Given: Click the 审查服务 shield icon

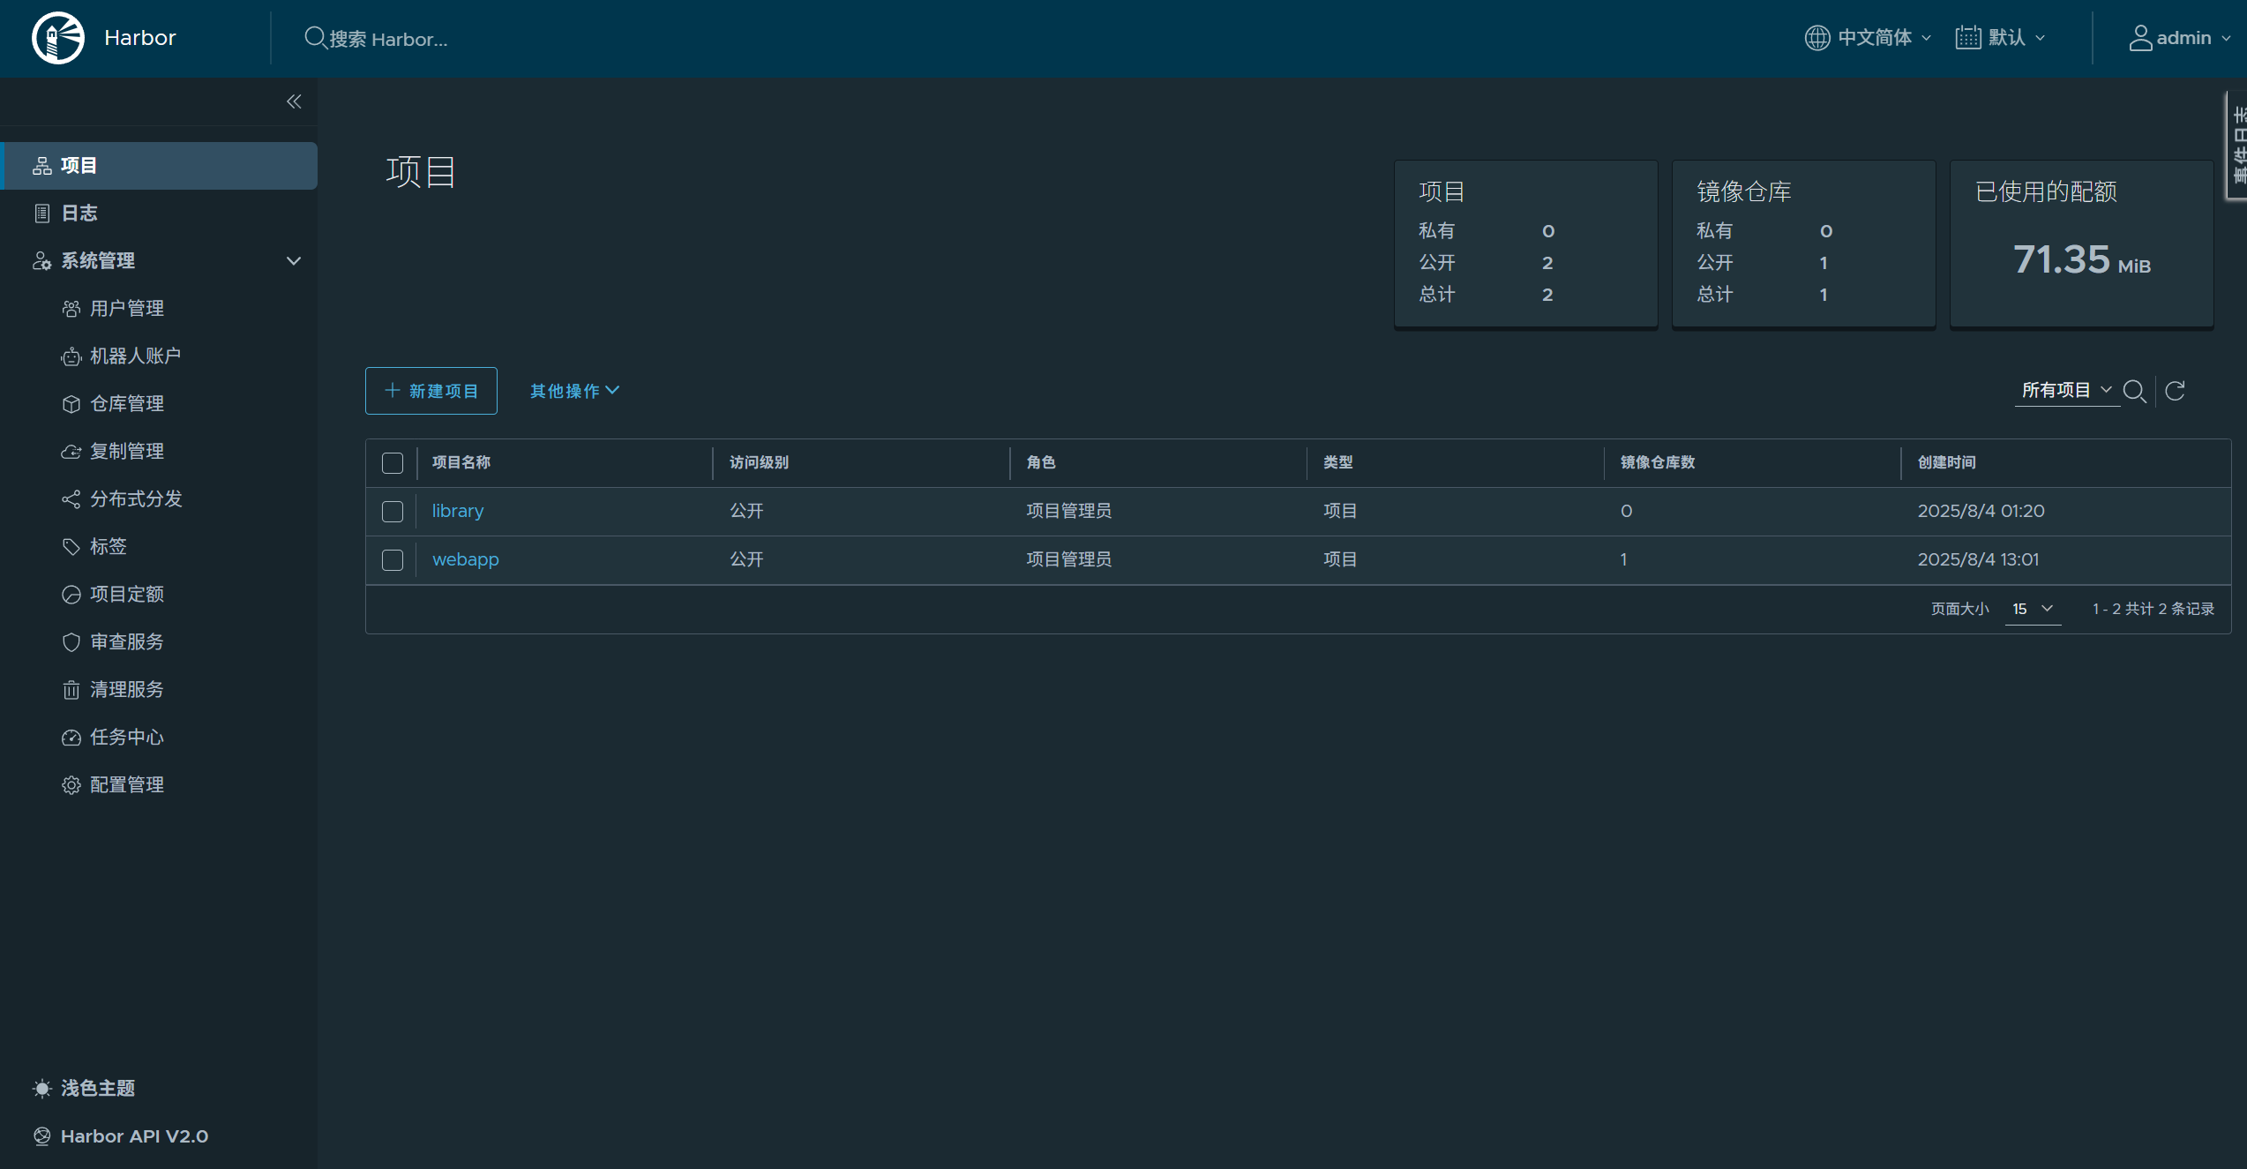Looking at the screenshot, I should [x=71, y=642].
